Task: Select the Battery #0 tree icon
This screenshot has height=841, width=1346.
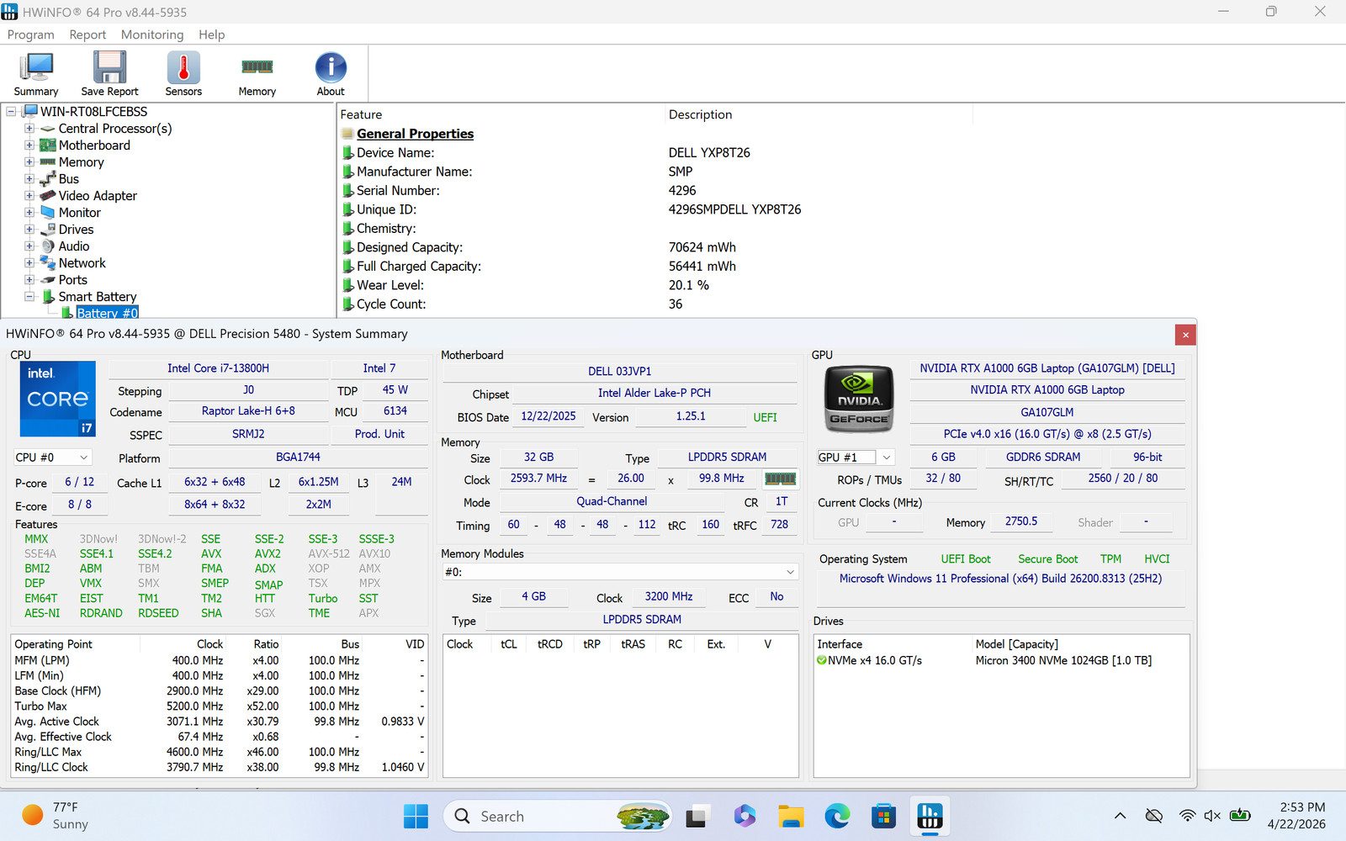Action: coord(67,313)
